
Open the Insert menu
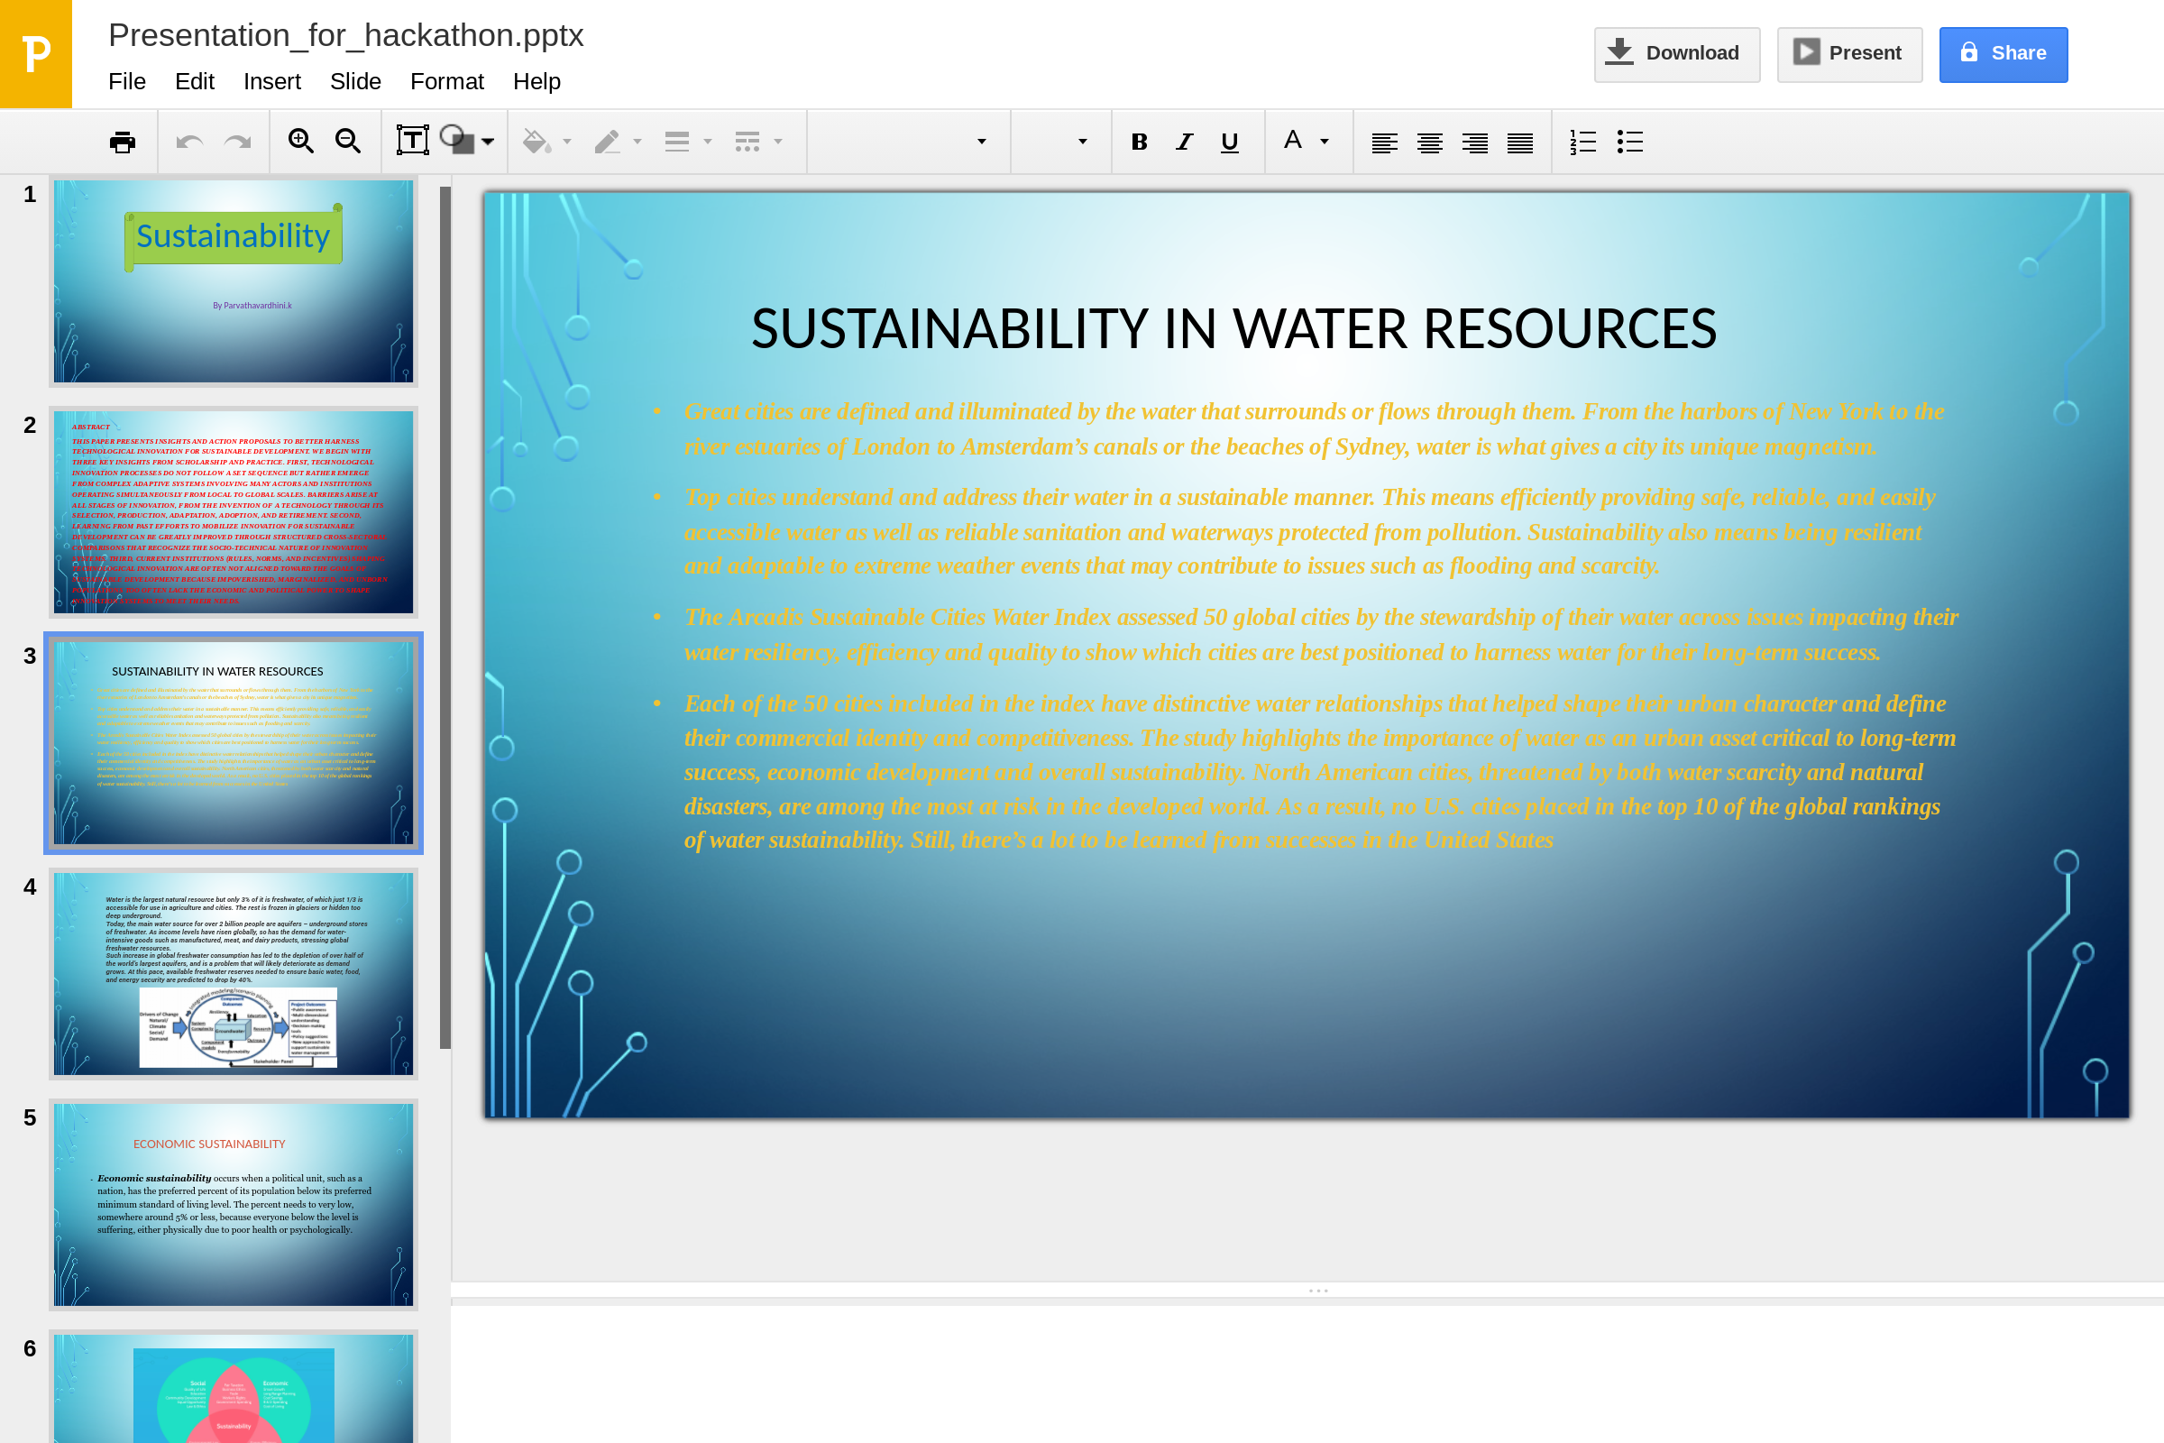271,81
